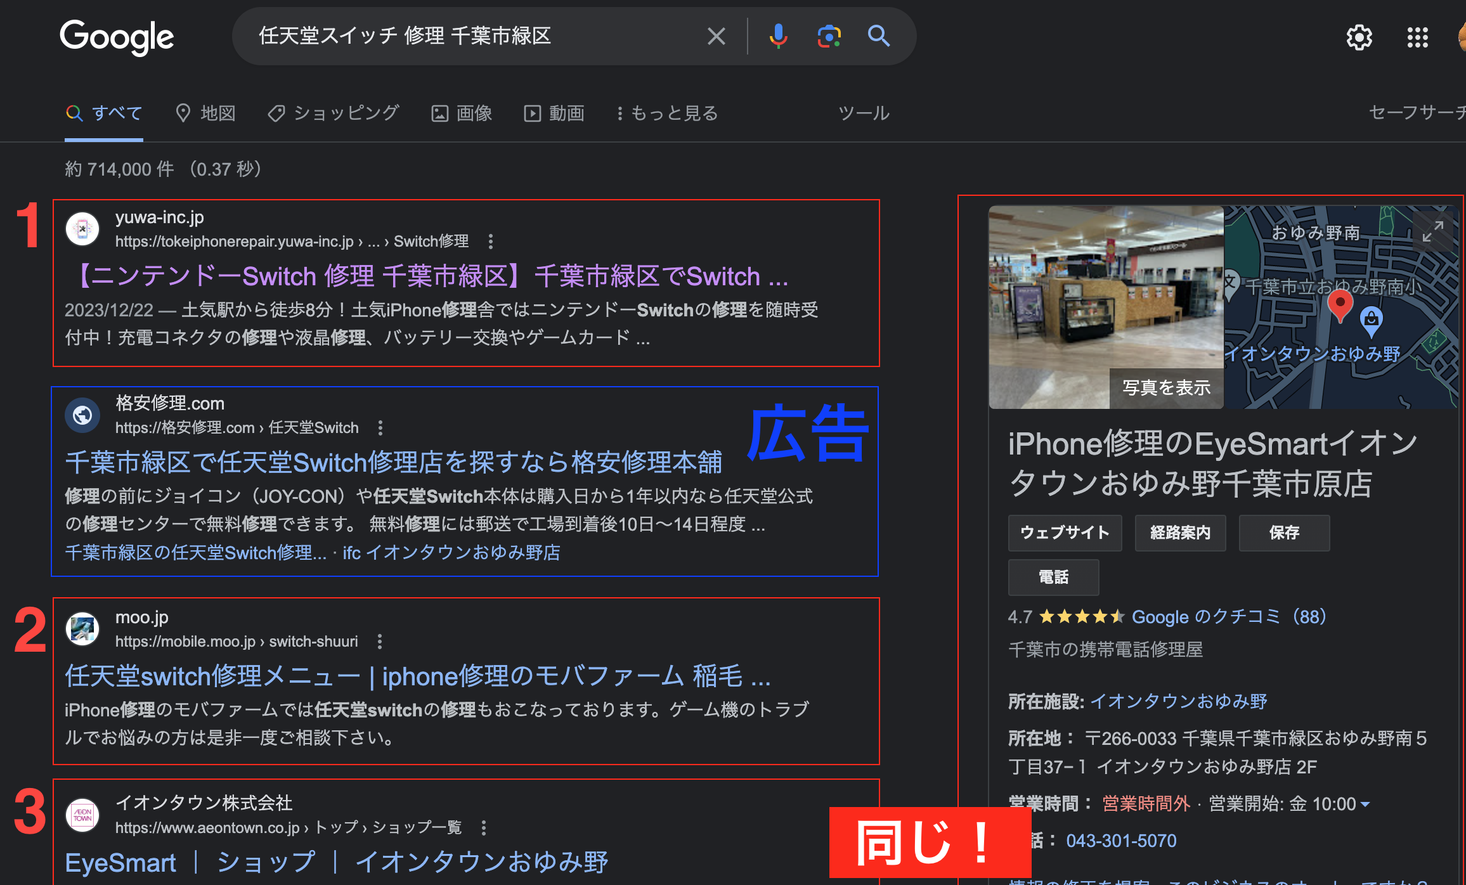Click the business title iPhone修理のEyeSmart
Viewport: 1466px width, 885px height.
(x=1213, y=463)
